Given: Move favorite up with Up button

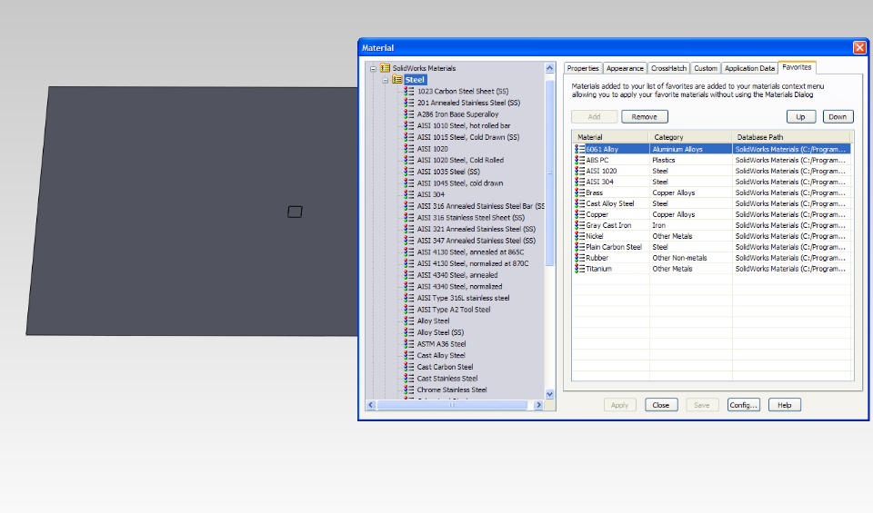Looking at the screenshot, I should point(800,117).
